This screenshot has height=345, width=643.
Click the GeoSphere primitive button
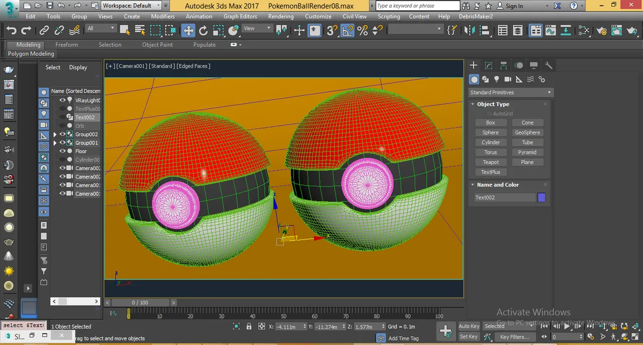527,132
